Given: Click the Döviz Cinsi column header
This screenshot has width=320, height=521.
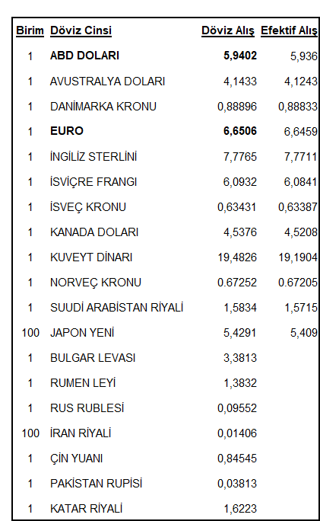Looking at the screenshot, I should (x=81, y=30).
